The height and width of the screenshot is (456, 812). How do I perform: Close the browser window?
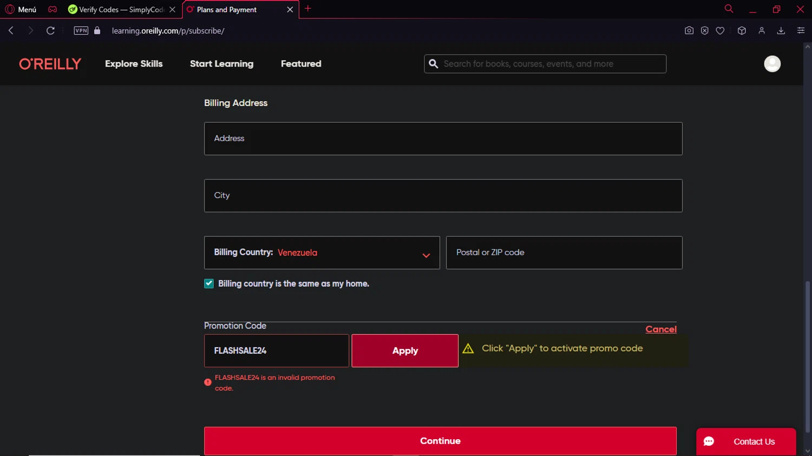(800, 9)
